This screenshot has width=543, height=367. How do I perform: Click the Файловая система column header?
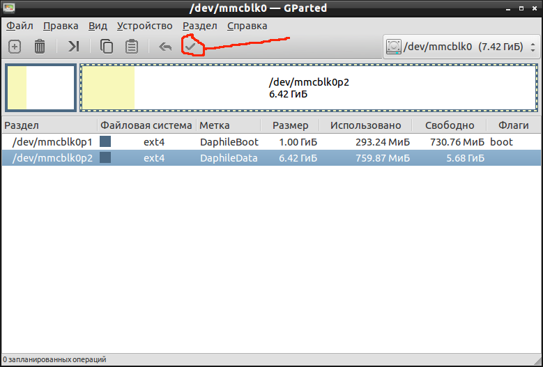(147, 125)
